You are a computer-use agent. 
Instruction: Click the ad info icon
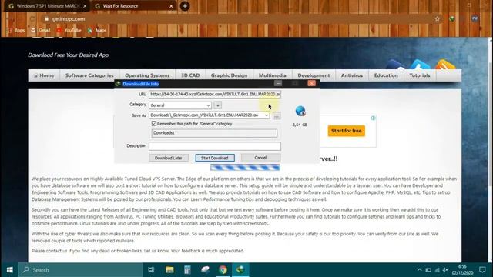click(x=373, y=118)
